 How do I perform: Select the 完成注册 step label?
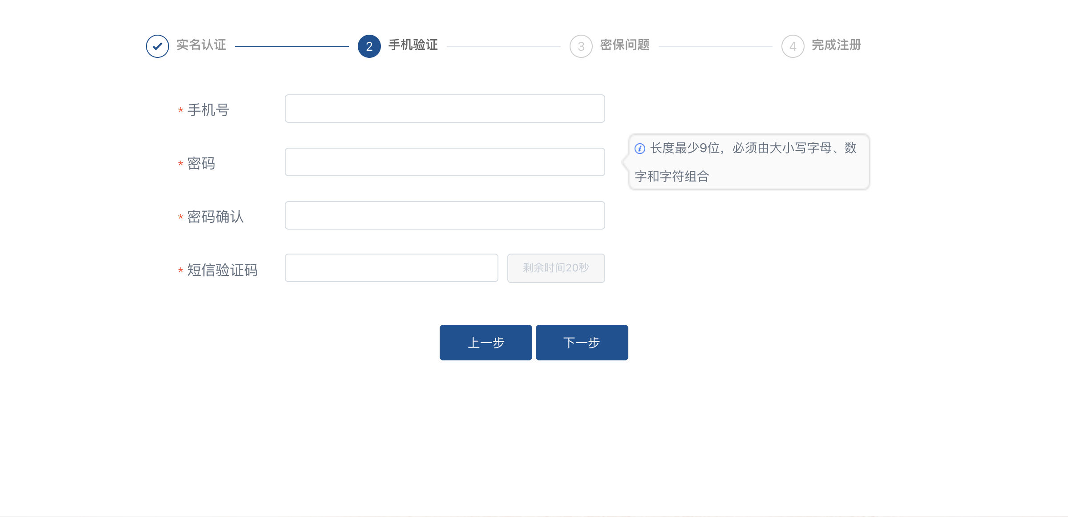(836, 45)
